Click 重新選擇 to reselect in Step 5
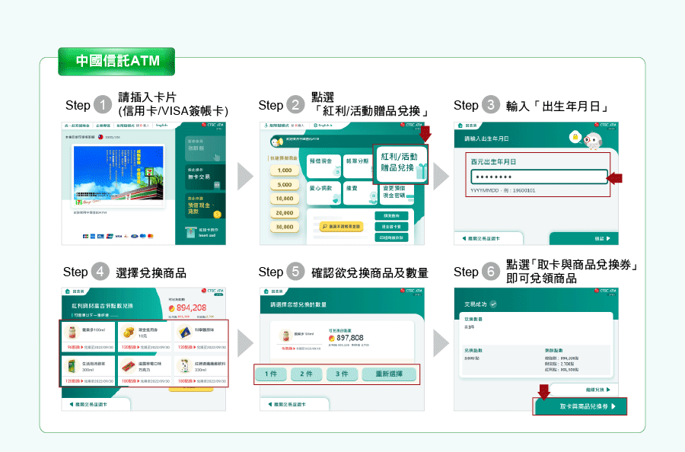The image size is (685, 452). point(389,374)
